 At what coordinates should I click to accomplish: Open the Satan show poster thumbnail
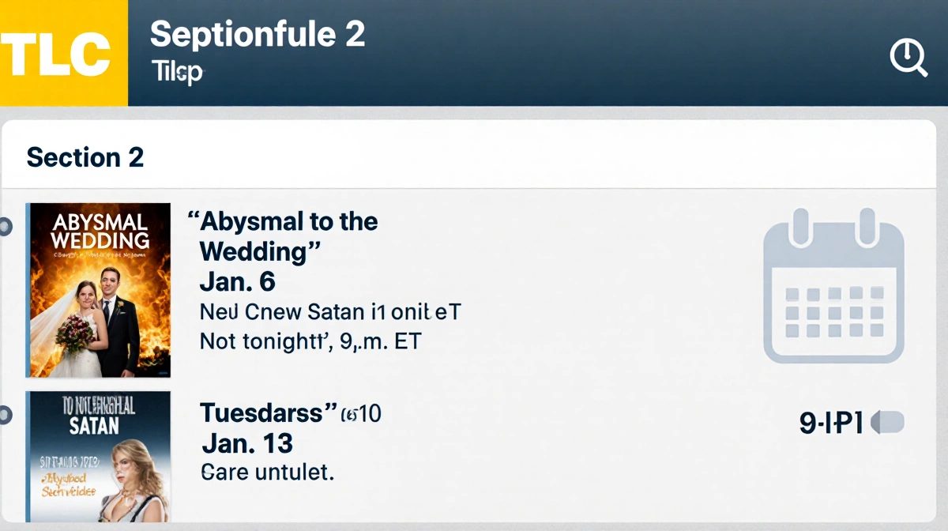pyautogui.click(x=100, y=457)
